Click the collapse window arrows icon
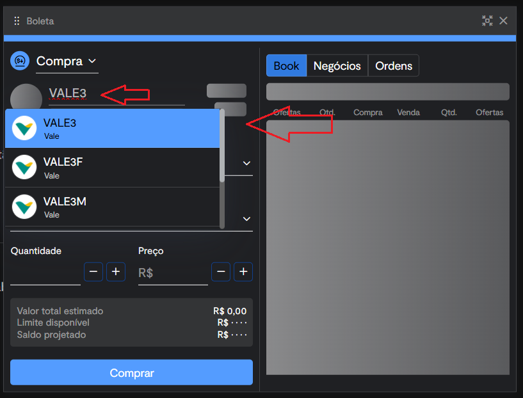The height and width of the screenshot is (398, 523). pyautogui.click(x=487, y=20)
